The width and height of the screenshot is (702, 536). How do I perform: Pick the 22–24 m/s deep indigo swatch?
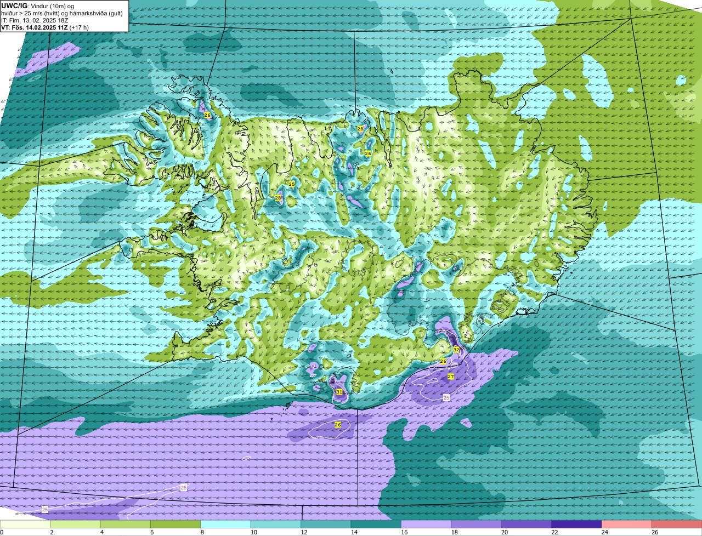click(x=576, y=524)
